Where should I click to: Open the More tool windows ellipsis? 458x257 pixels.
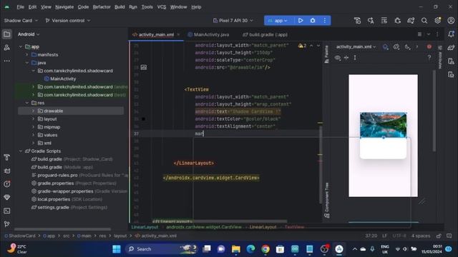[6, 61]
